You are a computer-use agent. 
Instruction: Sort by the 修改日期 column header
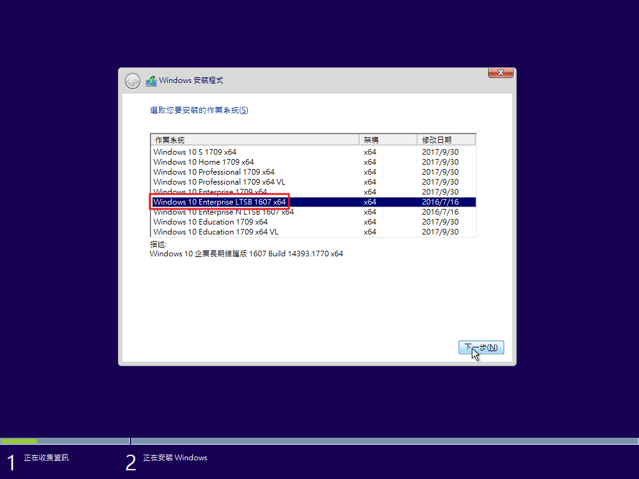point(447,140)
